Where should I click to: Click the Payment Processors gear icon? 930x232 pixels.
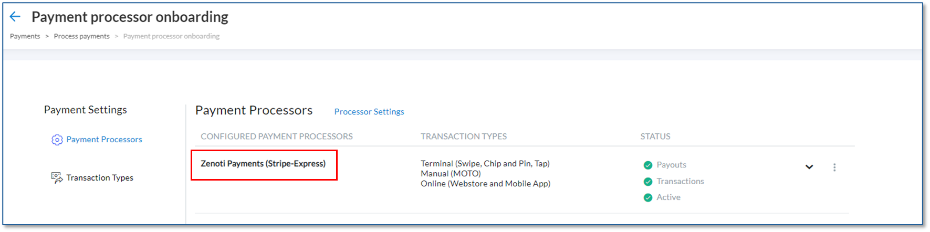click(x=57, y=140)
